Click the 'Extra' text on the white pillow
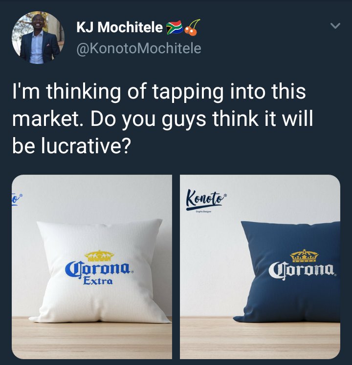Screen dimensions: 352x365 pos(98,281)
